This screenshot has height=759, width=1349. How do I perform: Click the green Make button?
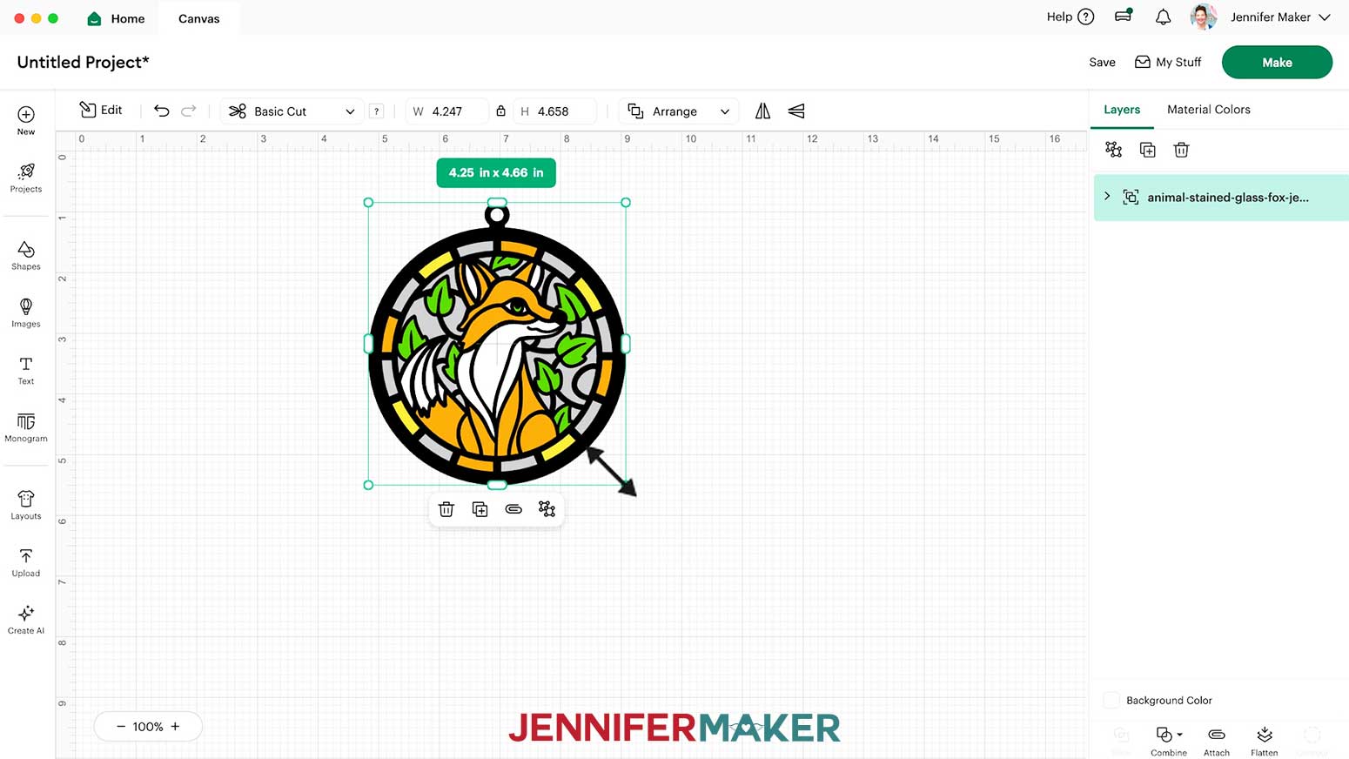click(x=1277, y=63)
